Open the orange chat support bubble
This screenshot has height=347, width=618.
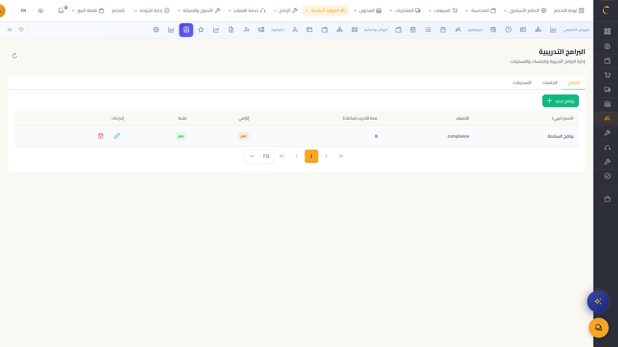point(598,328)
